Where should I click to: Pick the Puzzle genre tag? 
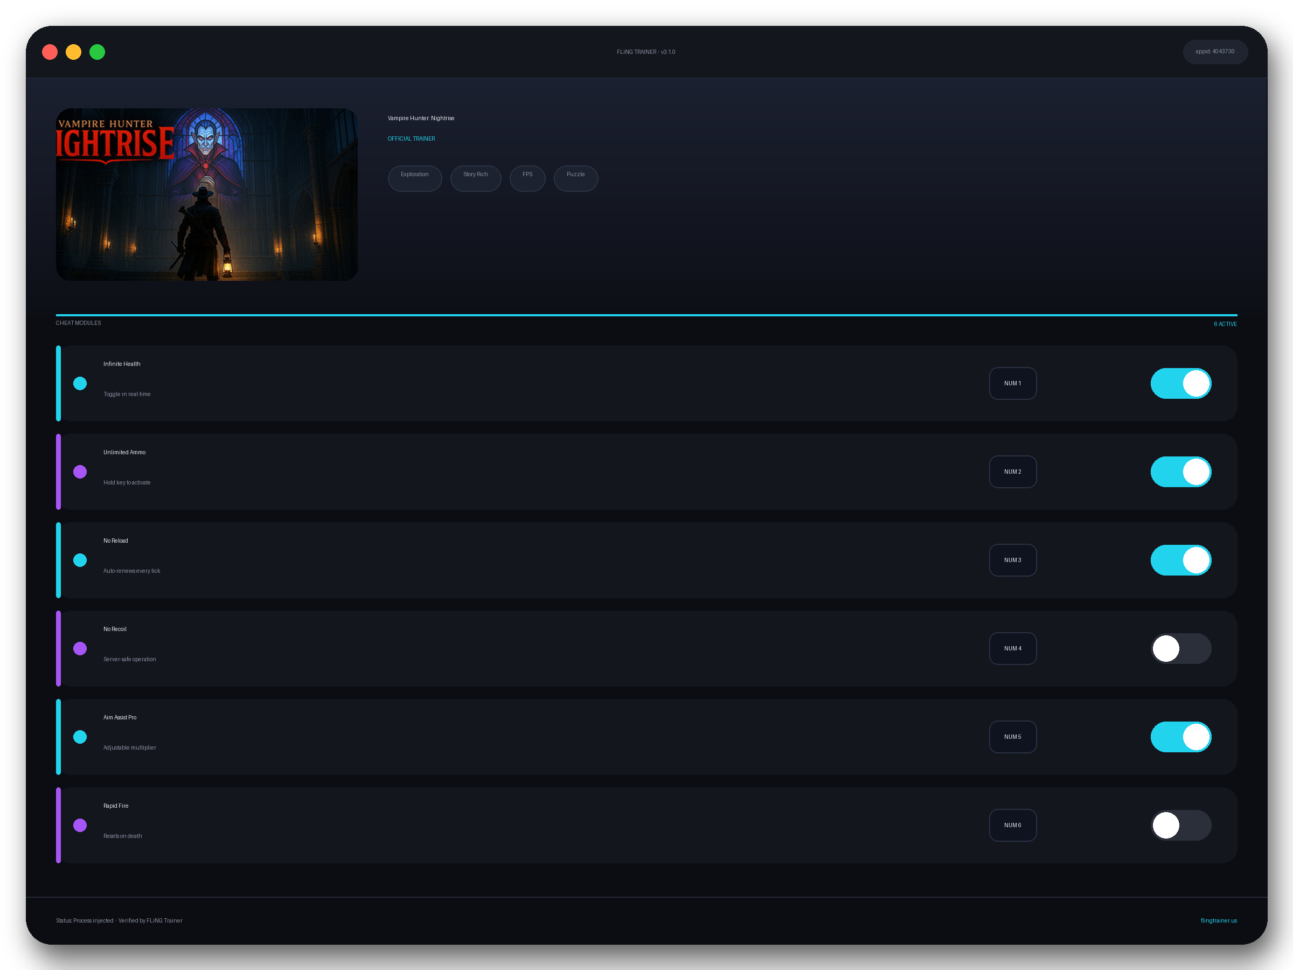coord(576,178)
